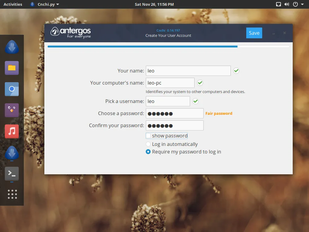Click the installer progress bar
The width and height of the screenshot is (309, 232).
point(168,47)
